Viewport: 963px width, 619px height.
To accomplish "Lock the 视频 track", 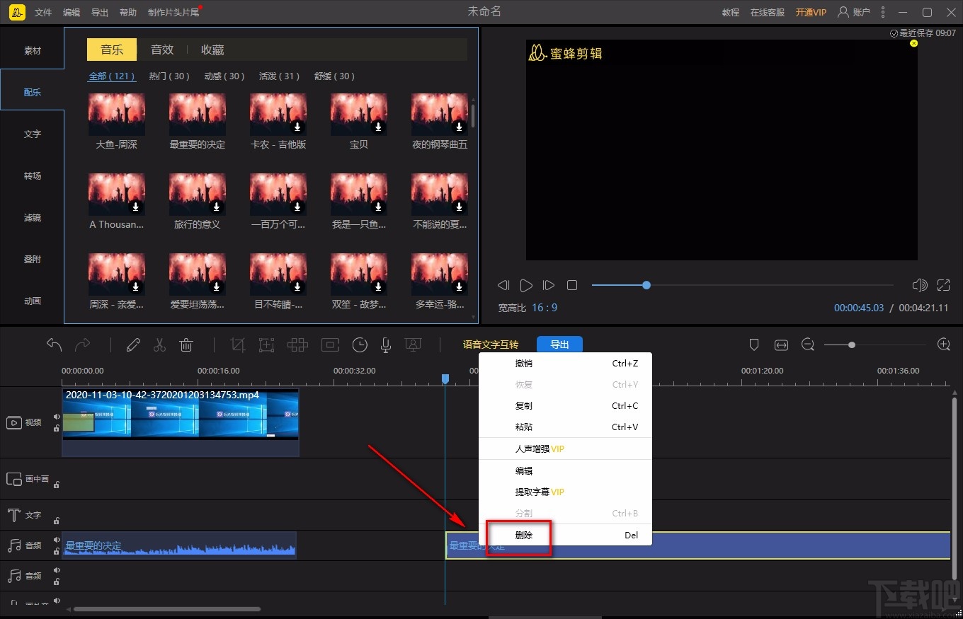I will click(57, 428).
